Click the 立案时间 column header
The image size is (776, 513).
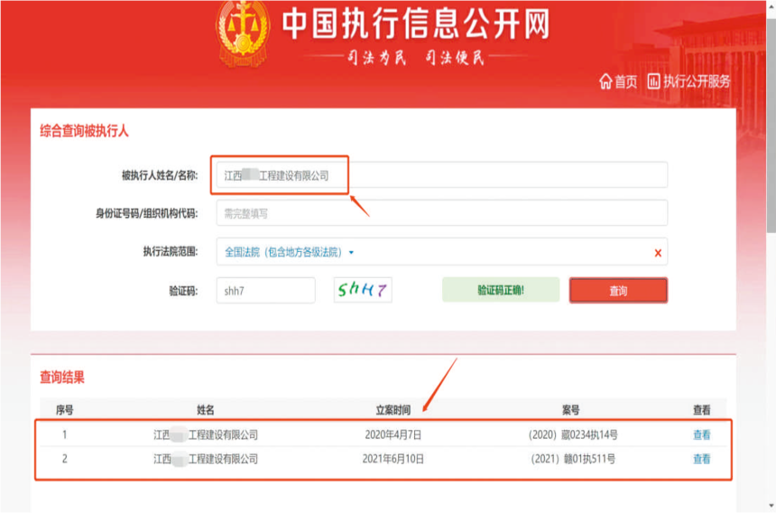click(x=393, y=410)
